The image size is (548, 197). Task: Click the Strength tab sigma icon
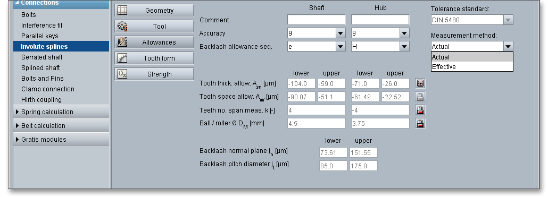click(122, 74)
